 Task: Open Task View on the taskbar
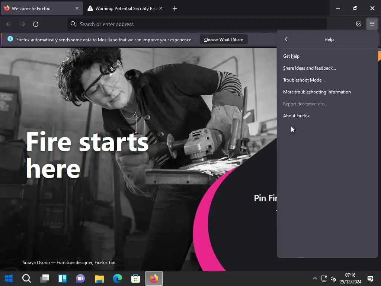click(45, 279)
